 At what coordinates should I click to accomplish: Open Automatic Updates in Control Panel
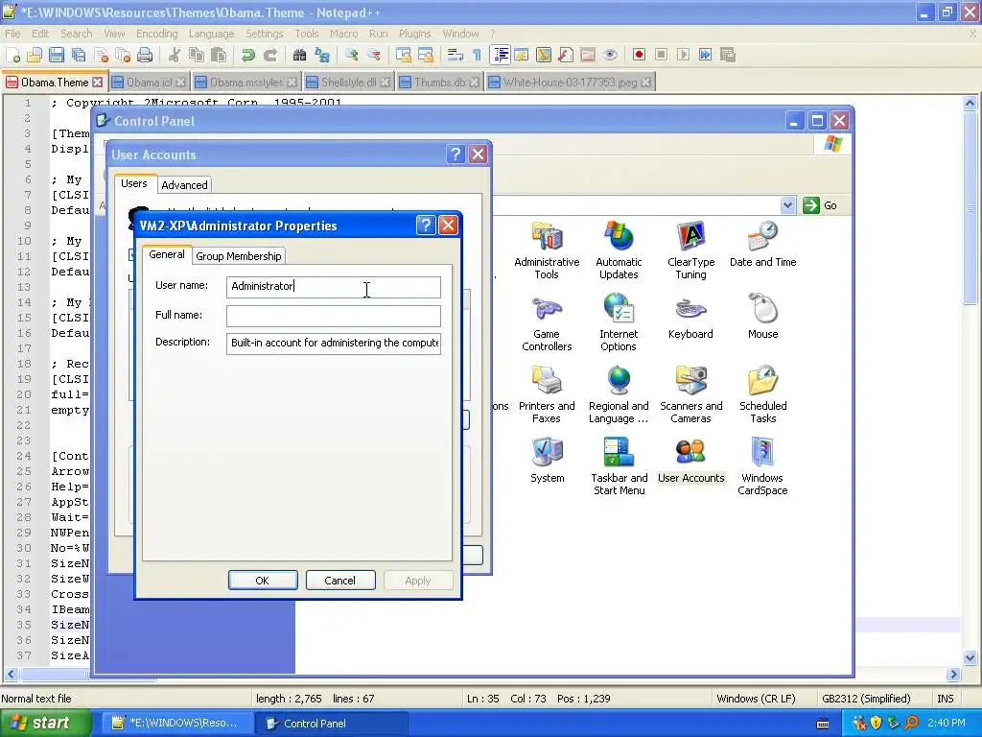click(619, 250)
